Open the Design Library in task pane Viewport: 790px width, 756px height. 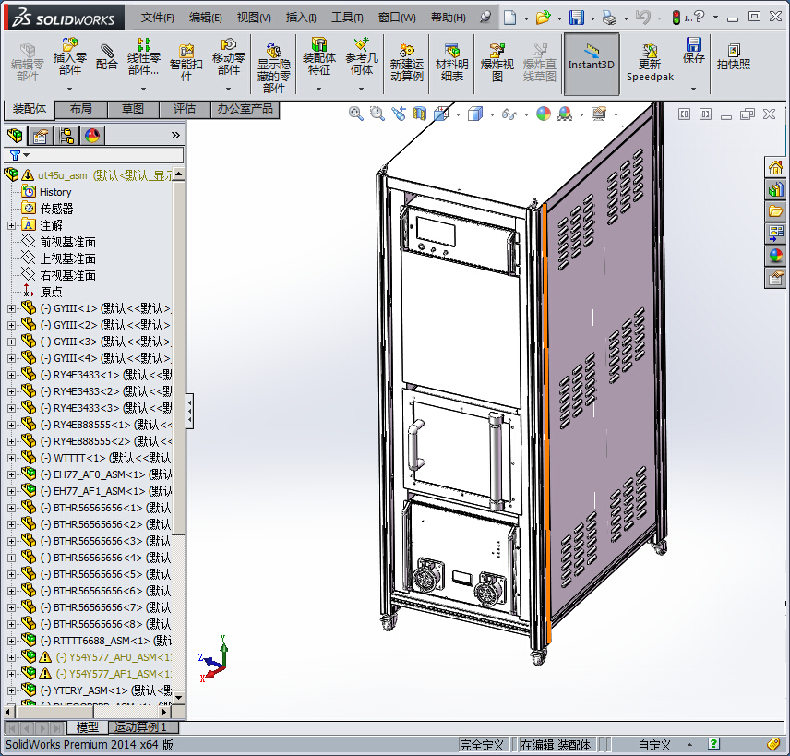(x=775, y=189)
